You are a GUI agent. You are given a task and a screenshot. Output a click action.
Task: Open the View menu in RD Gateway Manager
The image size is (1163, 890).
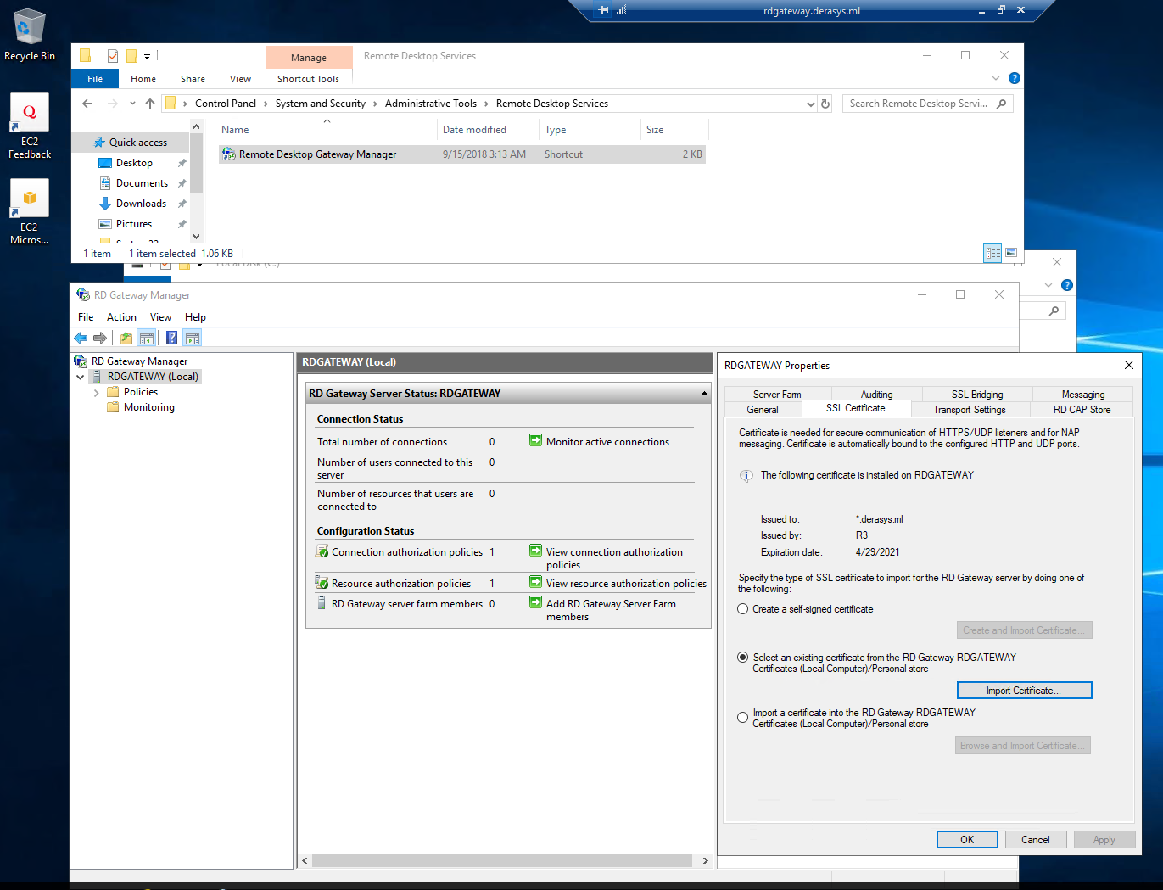pyautogui.click(x=160, y=317)
